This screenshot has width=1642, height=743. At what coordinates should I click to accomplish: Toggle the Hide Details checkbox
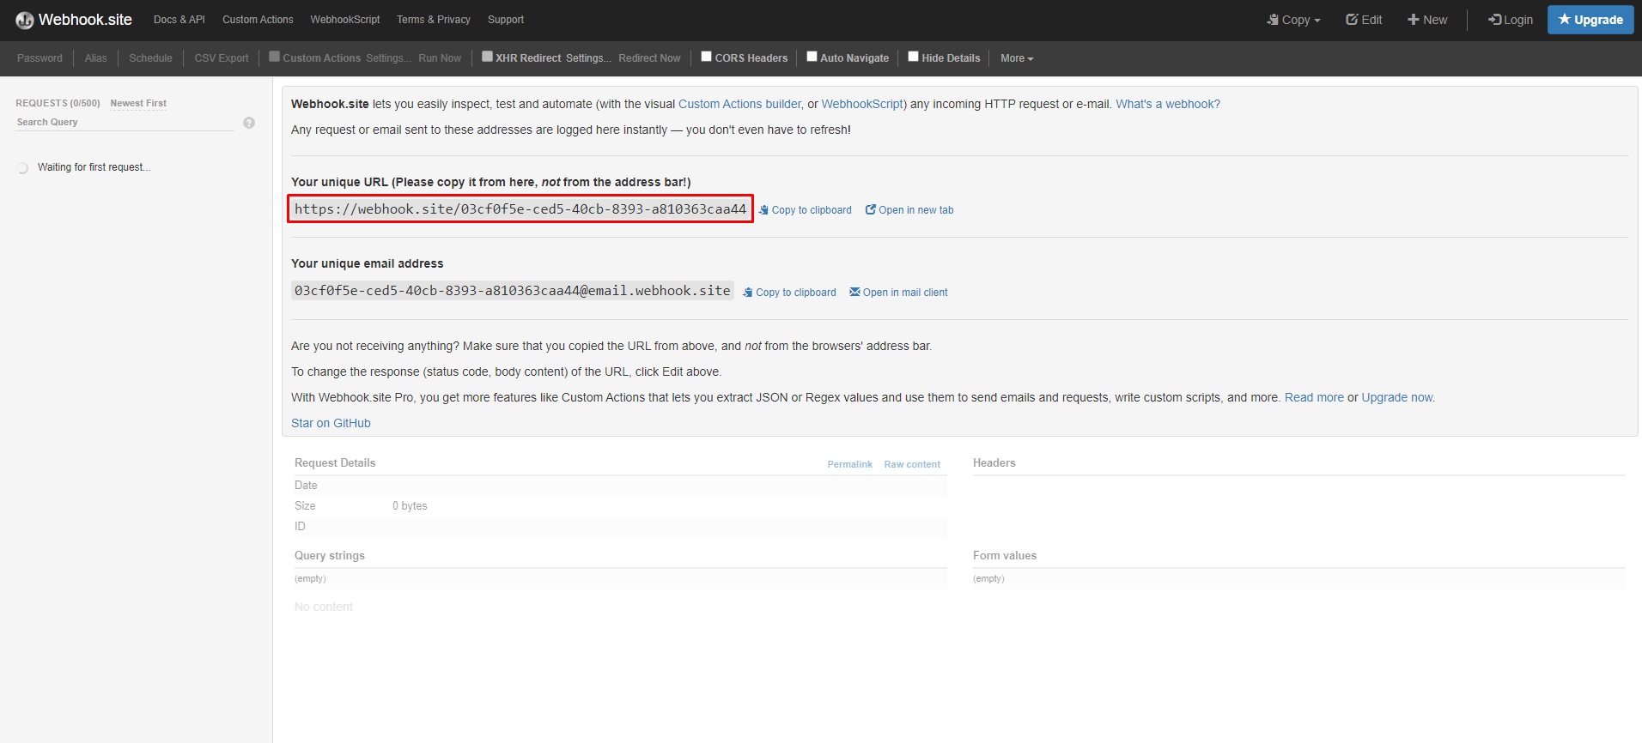[914, 57]
